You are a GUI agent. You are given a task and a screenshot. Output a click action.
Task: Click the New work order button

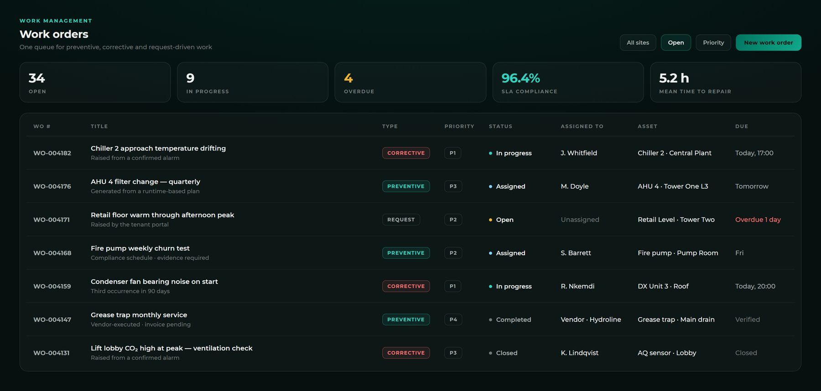[x=768, y=42]
